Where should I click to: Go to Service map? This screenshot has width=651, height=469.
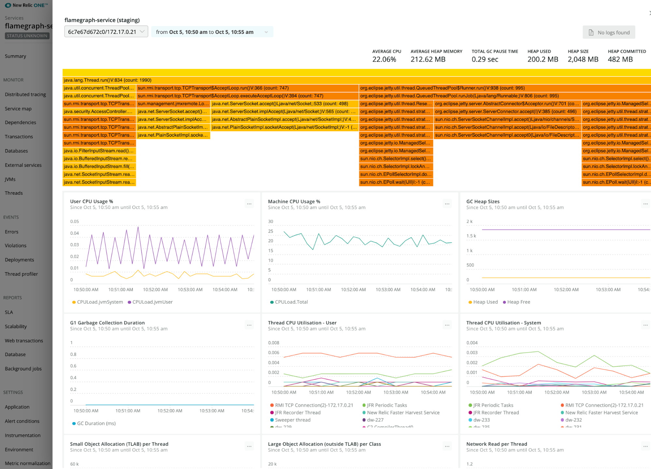click(18, 109)
